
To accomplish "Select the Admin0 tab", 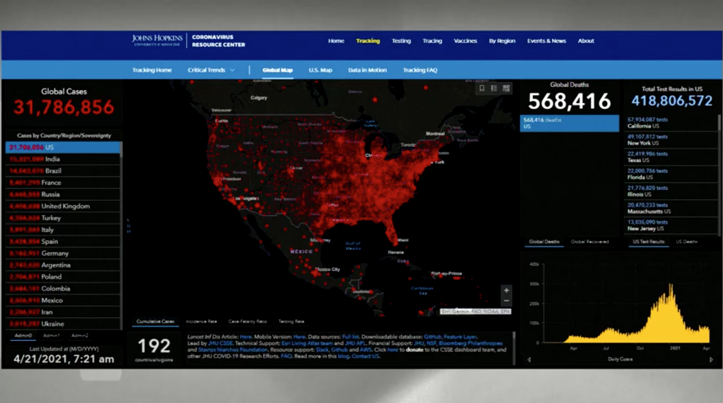I will [x=23, y=336].
